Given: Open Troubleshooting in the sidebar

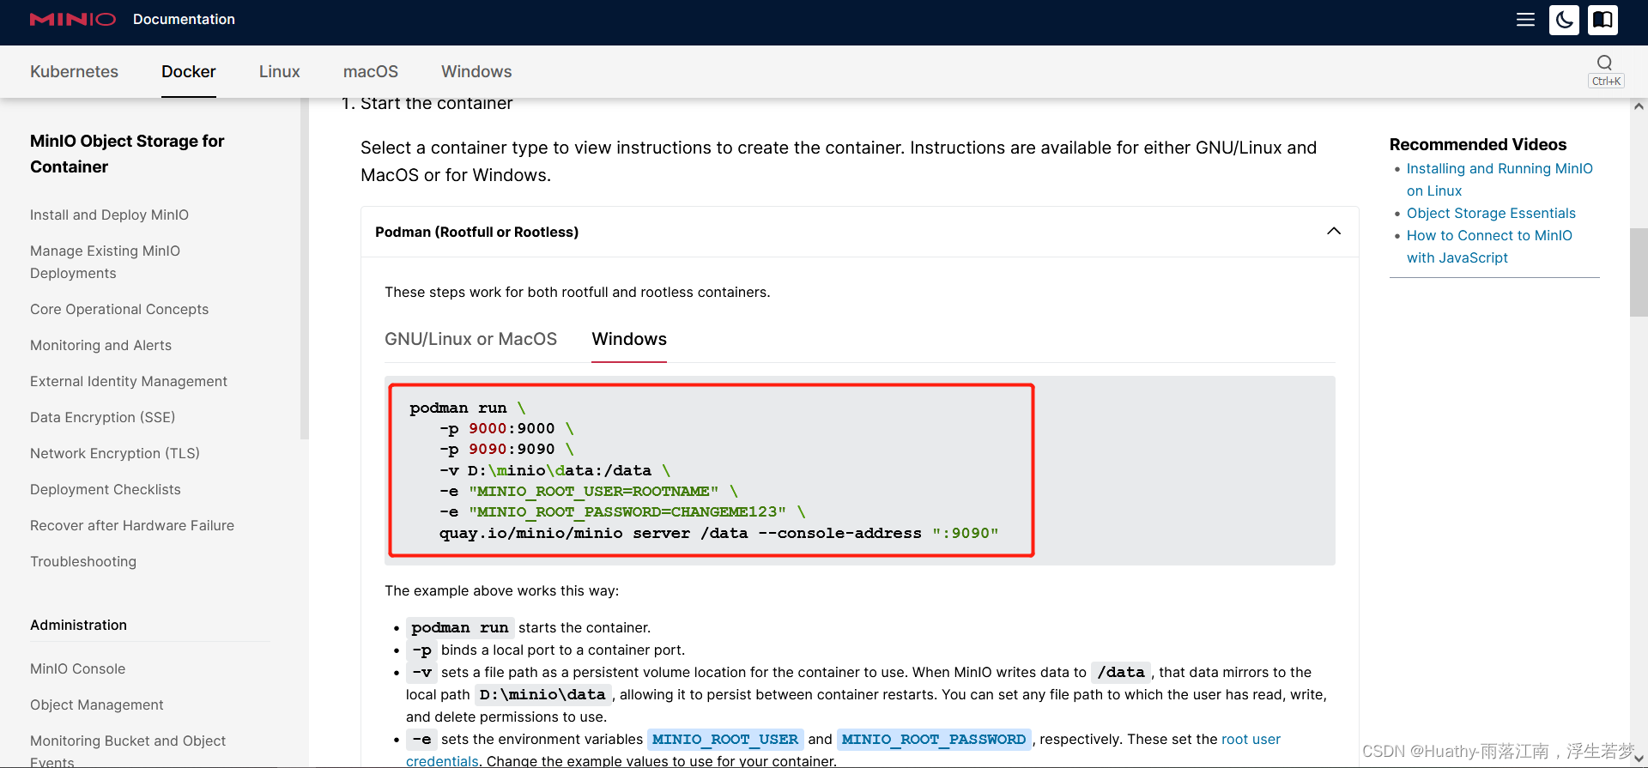Looking at the screenshot, I should point(83,561).
